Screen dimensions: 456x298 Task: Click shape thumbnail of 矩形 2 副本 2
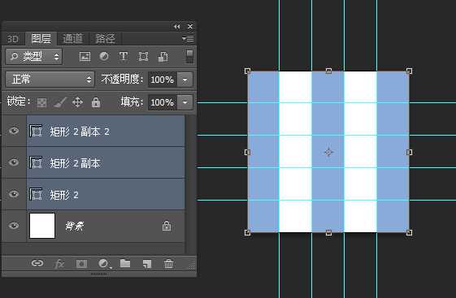coord(36,131)
